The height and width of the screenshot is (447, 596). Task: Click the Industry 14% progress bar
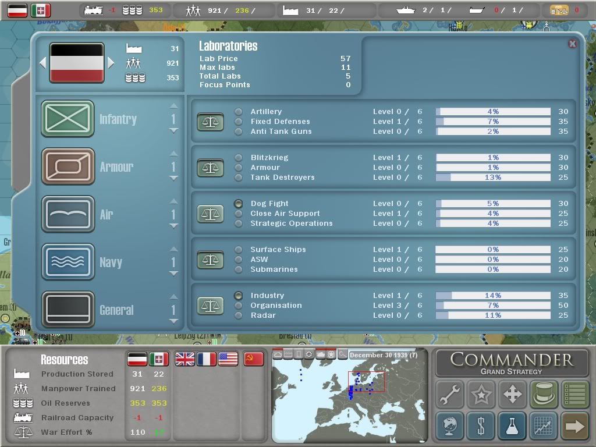click(493, 296)
